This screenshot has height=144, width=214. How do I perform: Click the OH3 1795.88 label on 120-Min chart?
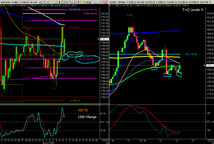[x=191, y=54]
